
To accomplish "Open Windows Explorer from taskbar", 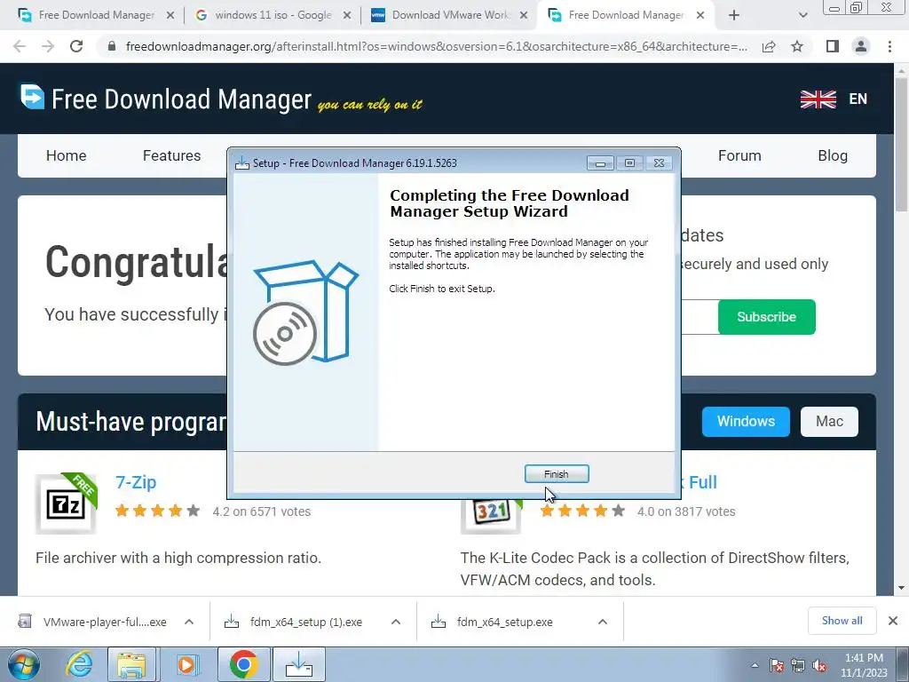I will coord(131,664).
